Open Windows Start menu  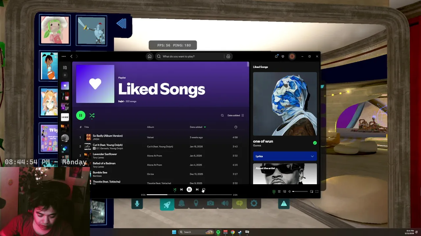tap(174, 232)
